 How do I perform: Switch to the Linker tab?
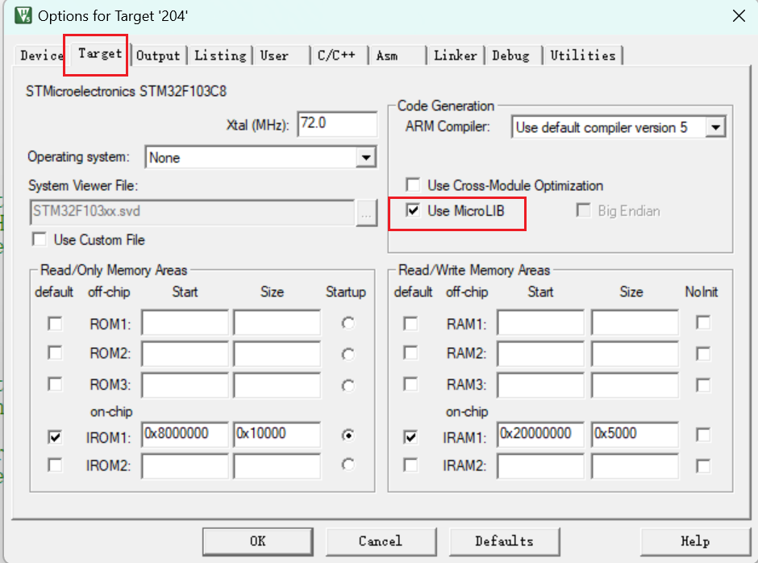point(456,56)
